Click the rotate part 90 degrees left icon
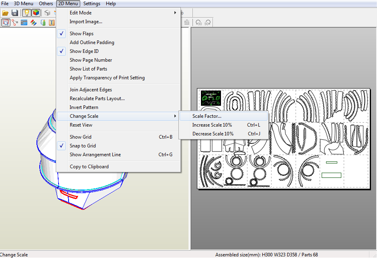 (199, 22)
